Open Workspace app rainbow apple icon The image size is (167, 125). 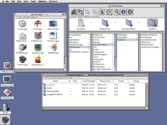click(38, 59)
